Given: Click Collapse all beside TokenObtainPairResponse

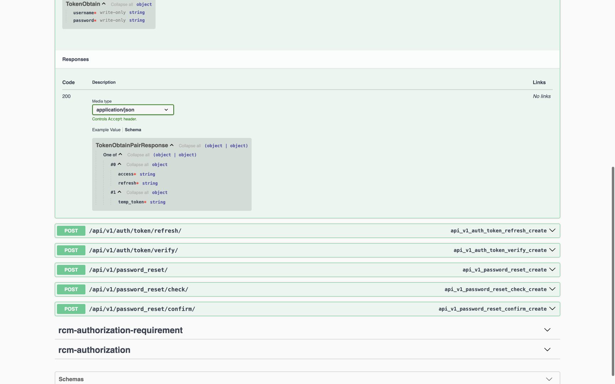Looking at the screenshot, I should click(190, 146).
